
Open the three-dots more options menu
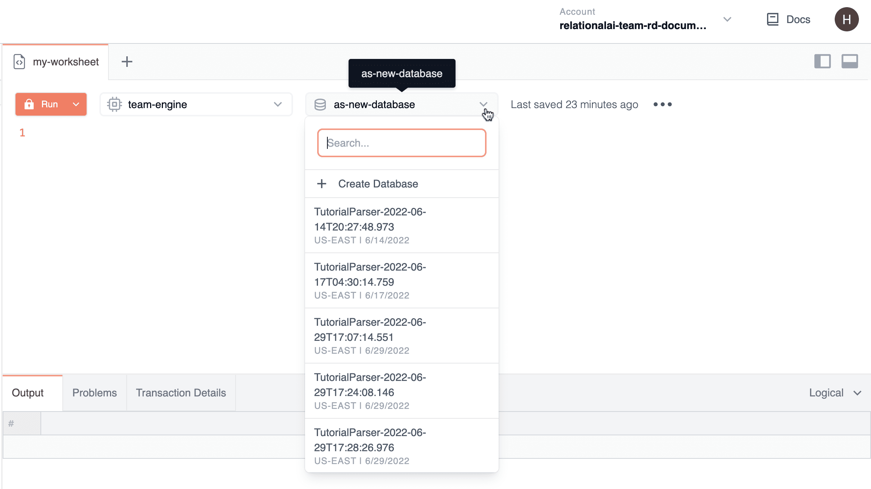click(662, 104)
